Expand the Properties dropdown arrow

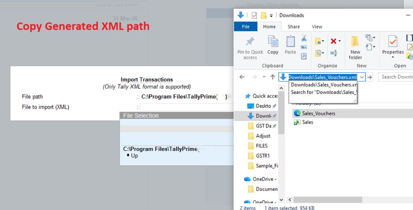pos(393,57)
